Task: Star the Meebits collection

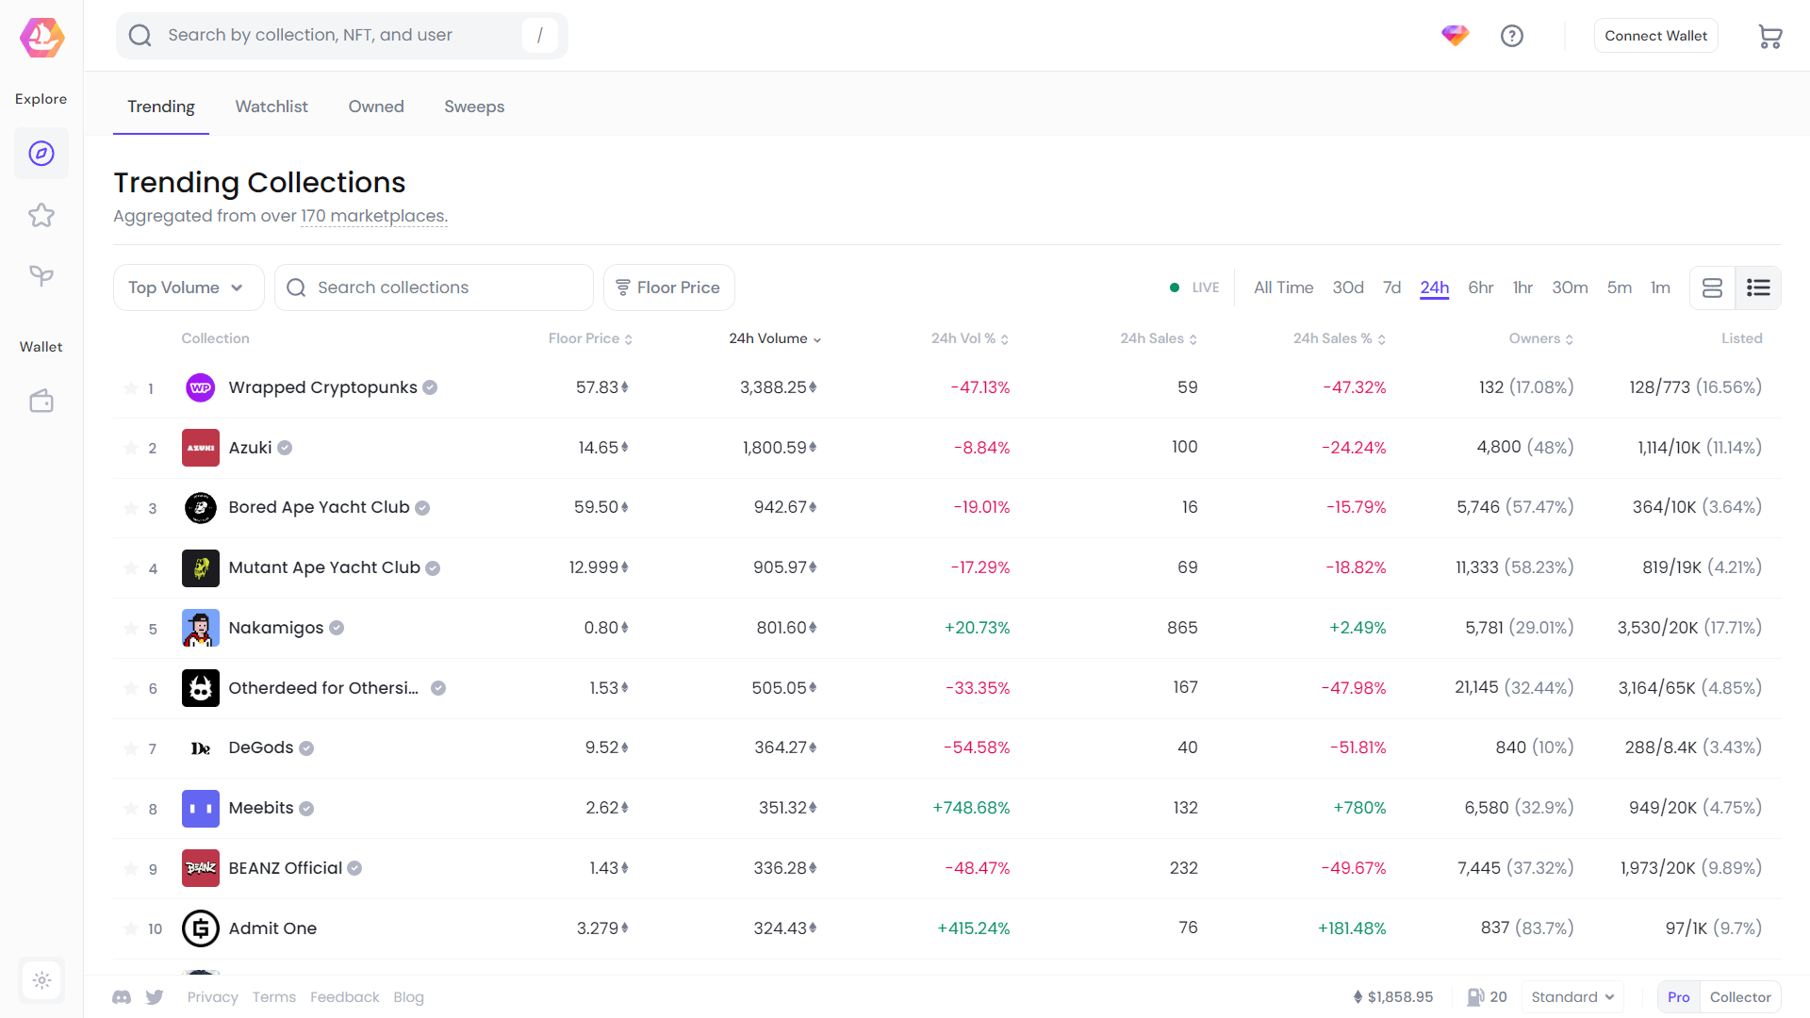Action: 131,808
